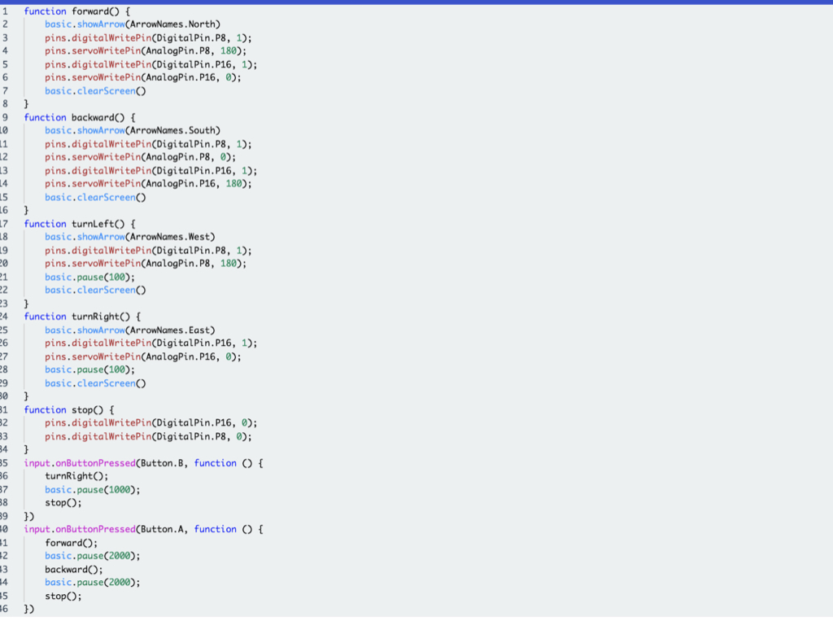Click ArrowNames.South in the backward function
833x625 pixels.
click(172, 131)
